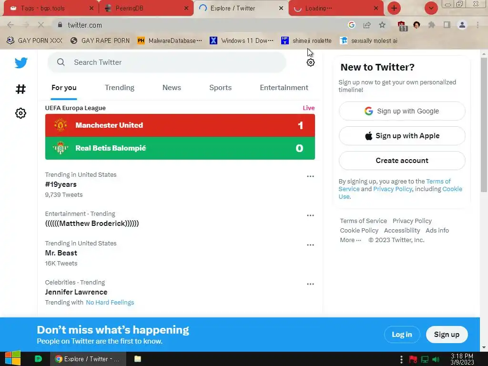Click the round avatar extension icon
Image resolution: width=488 pixels, height=366 pixels.
click(x=417, y=25)
